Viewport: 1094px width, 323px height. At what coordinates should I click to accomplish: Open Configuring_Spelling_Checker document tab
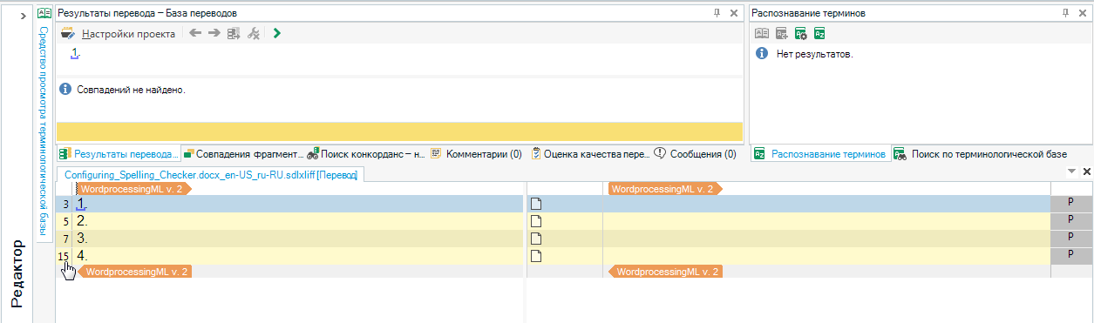click(211, 175)
